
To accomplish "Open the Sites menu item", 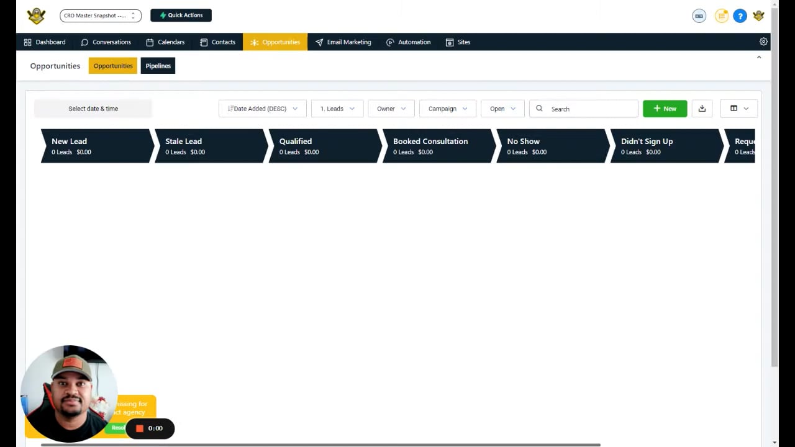I will coord(458,42).
